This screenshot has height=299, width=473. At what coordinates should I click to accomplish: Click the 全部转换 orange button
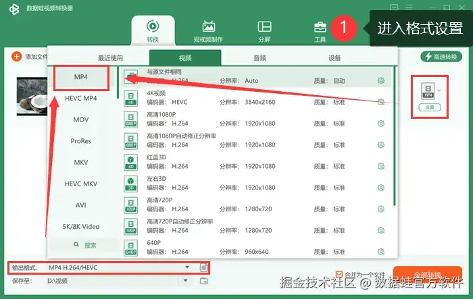click(x=428, y=274)
